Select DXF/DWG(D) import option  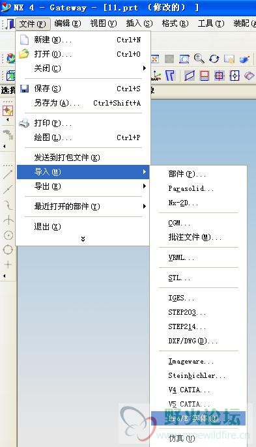pos(198,341)
